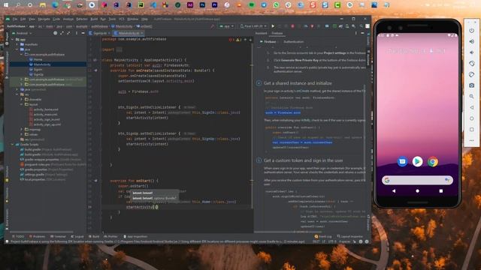Viewport: 481px width, 270px height.
Task: Expand the mipmap folder
Action: pos(22,130)
